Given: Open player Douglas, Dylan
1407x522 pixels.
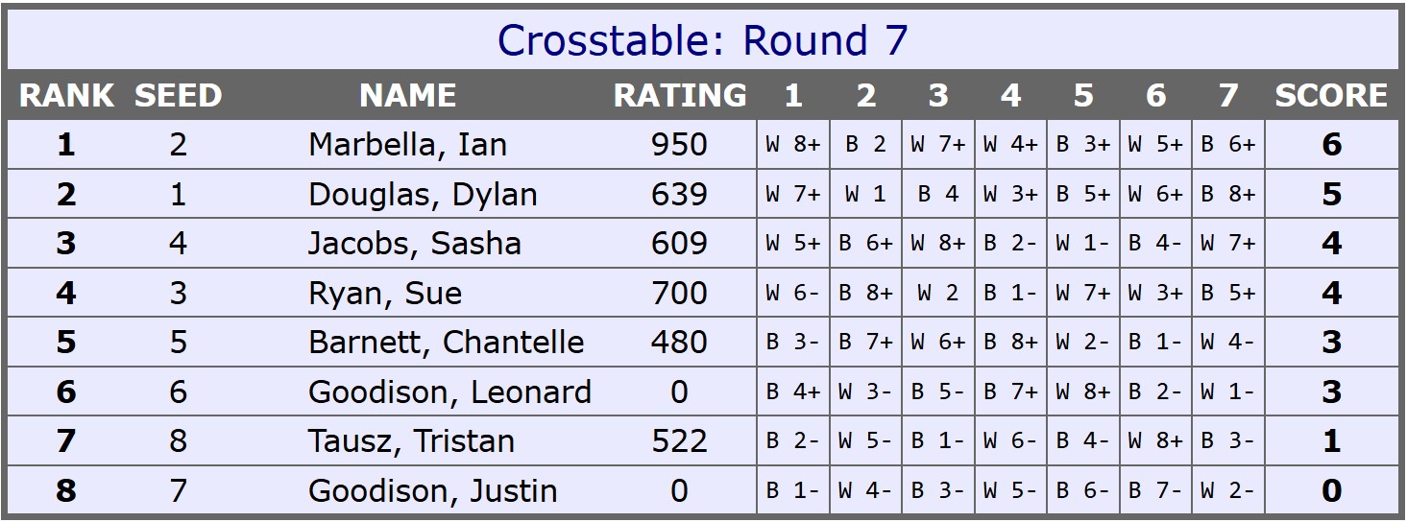Looking at the screenshot, I should pyautogui.click(x=423, y=195).
